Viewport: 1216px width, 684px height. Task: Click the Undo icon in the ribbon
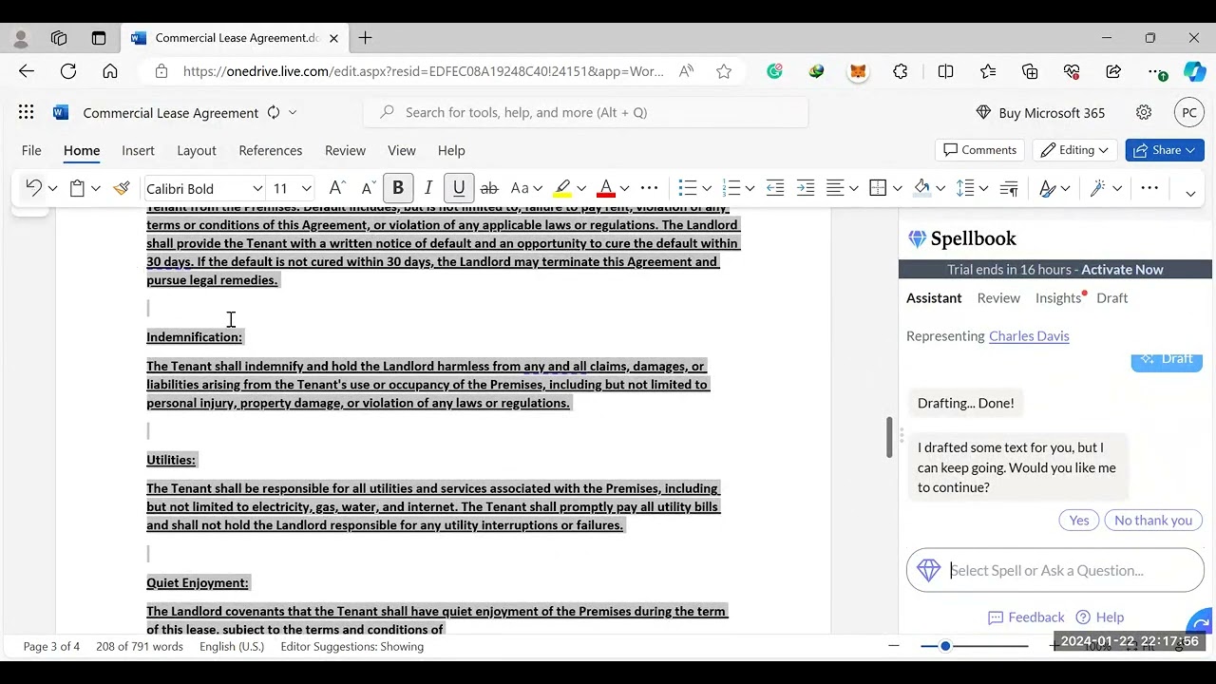click(x=33, y=188)
